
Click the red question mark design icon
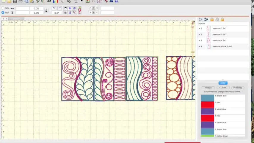click(79, 11)
